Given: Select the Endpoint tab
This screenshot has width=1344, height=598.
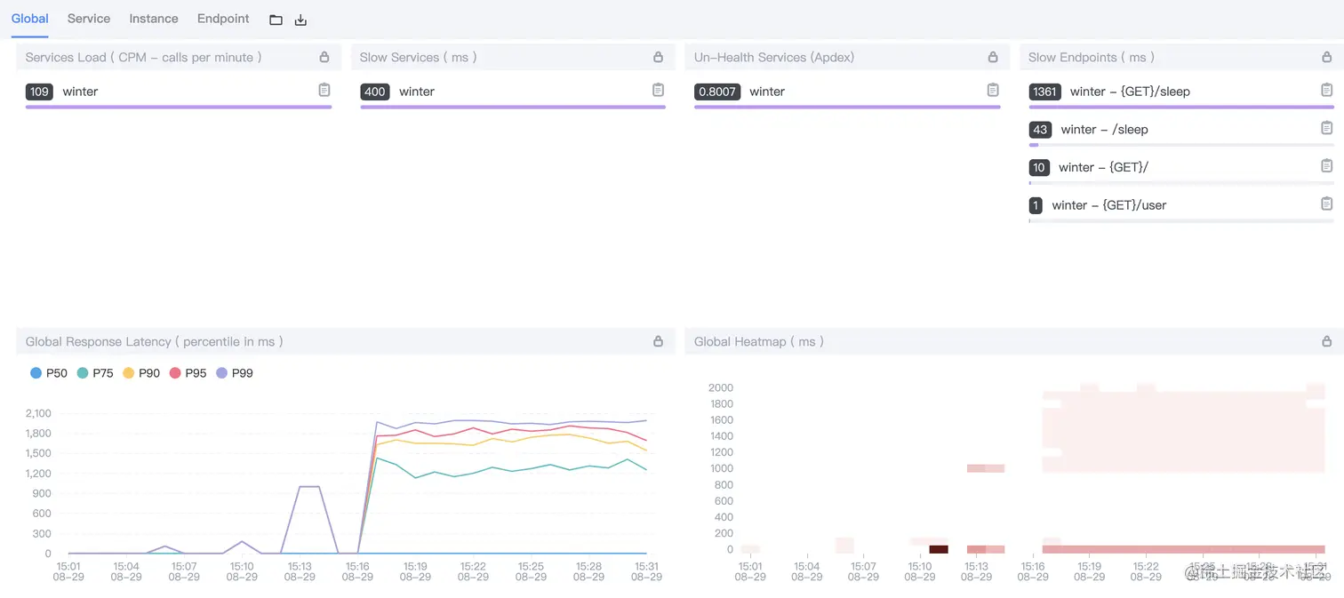Looking at the screenshot, I should pyautogui.click(x=223, y=19).
